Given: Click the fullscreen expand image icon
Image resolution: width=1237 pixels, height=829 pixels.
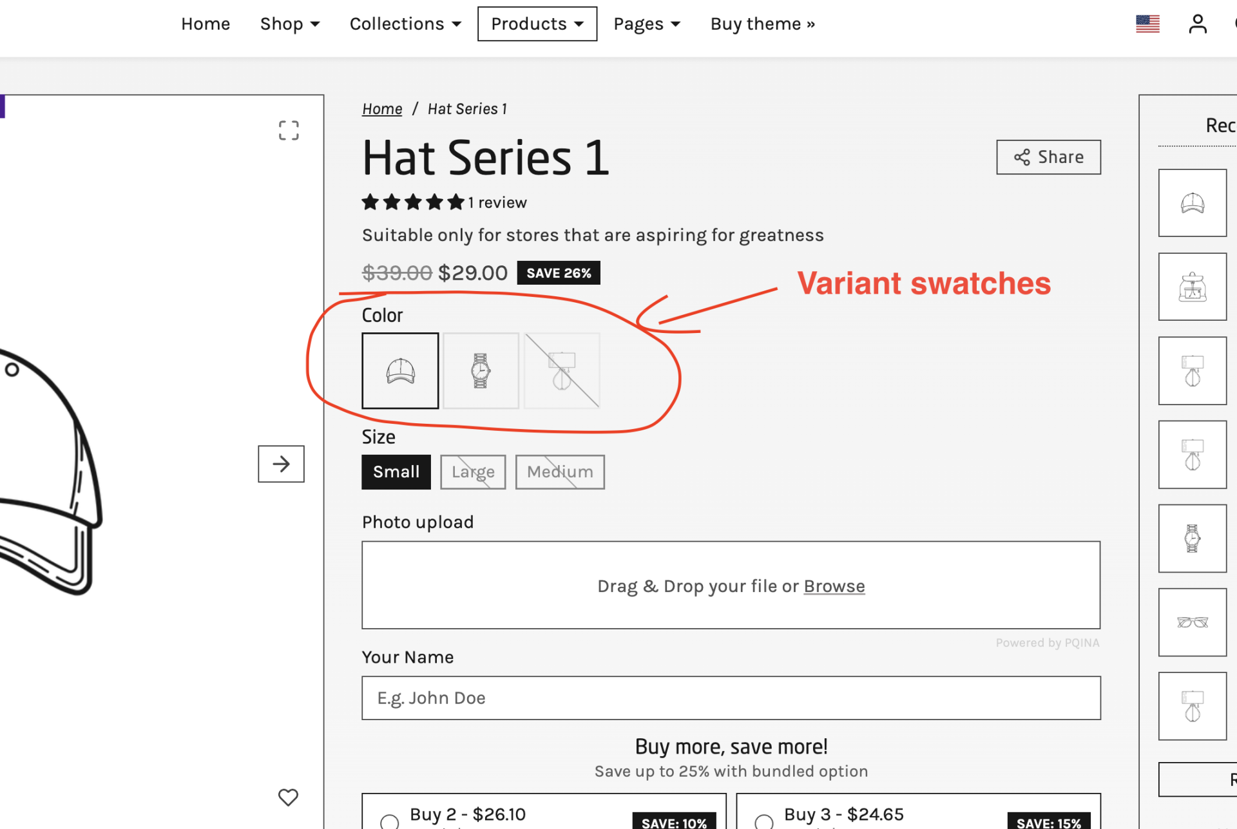Looking at the screenshot, I should point(289,131).
